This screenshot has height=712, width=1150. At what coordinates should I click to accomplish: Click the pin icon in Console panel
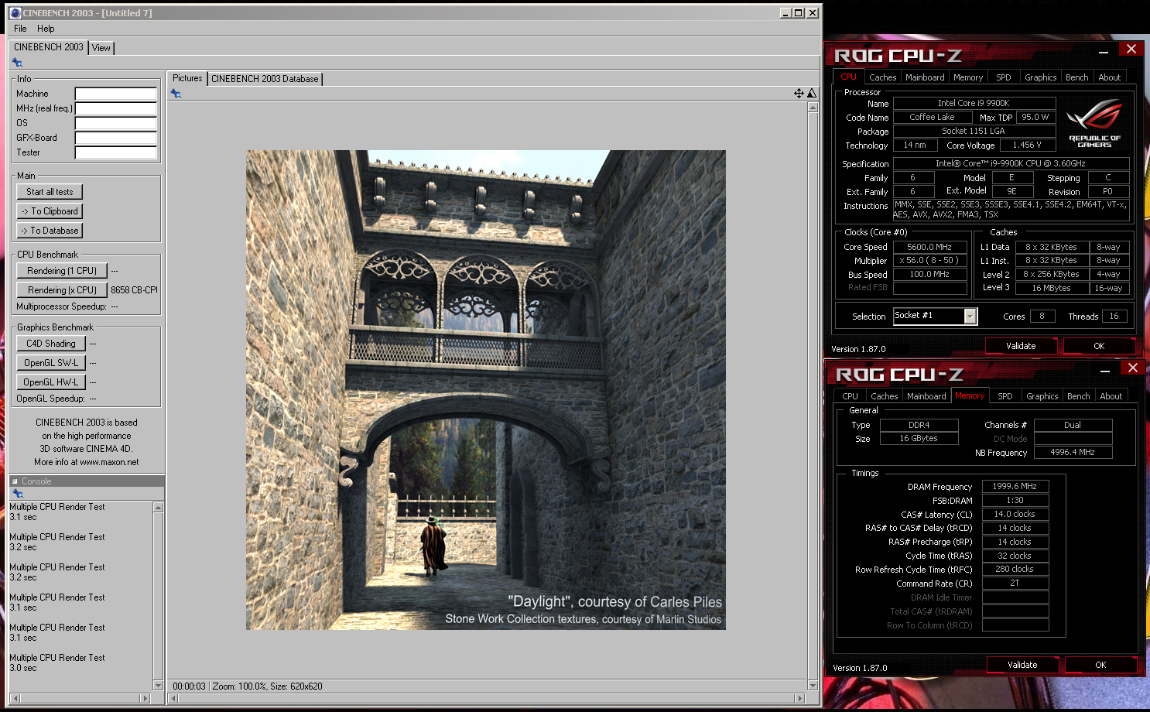point(17,493)
